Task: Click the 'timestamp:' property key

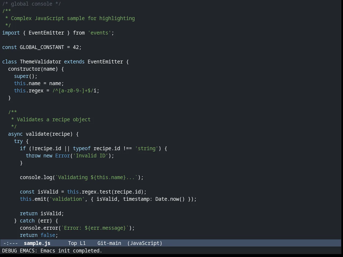Action: click(x=138, y=199)
